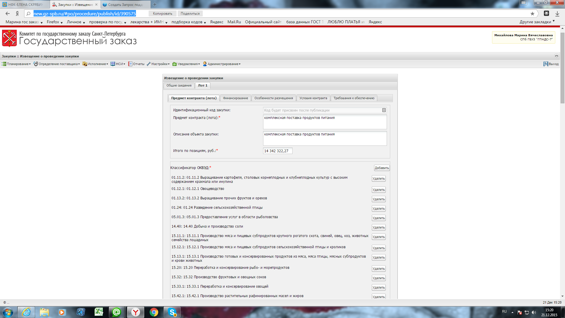Image resolution: width=565 pixels, height=318 pixels.
Task: Open Excel from the taskbar
Action: (x=99, y=312)
